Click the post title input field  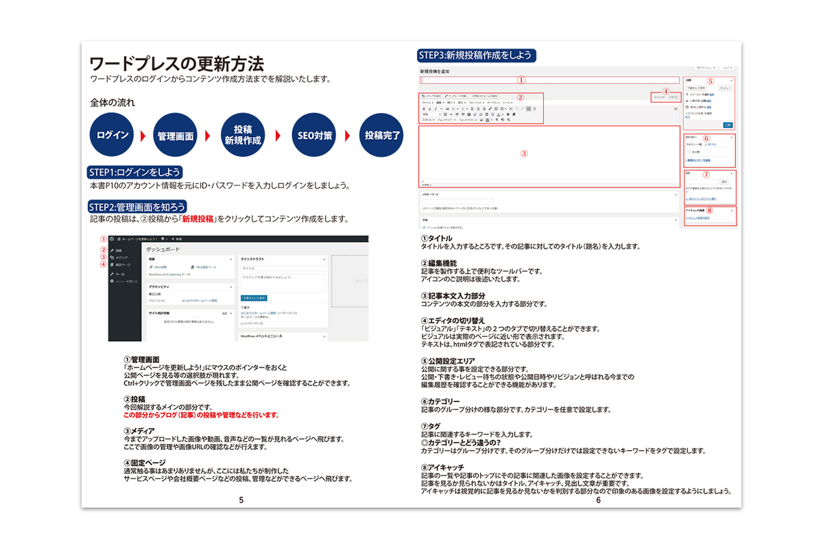coord(549,80)
